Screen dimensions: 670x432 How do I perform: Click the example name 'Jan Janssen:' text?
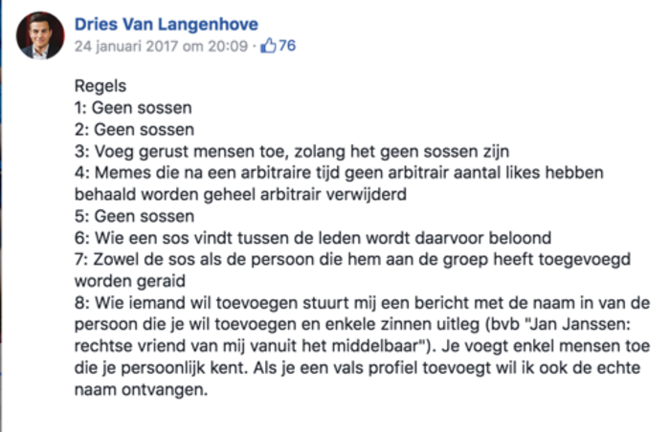(x=580, y=325)
